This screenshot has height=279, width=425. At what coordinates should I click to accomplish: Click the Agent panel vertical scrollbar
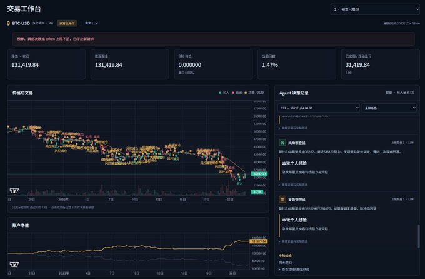pyautogui.click(x=418, y=236)
